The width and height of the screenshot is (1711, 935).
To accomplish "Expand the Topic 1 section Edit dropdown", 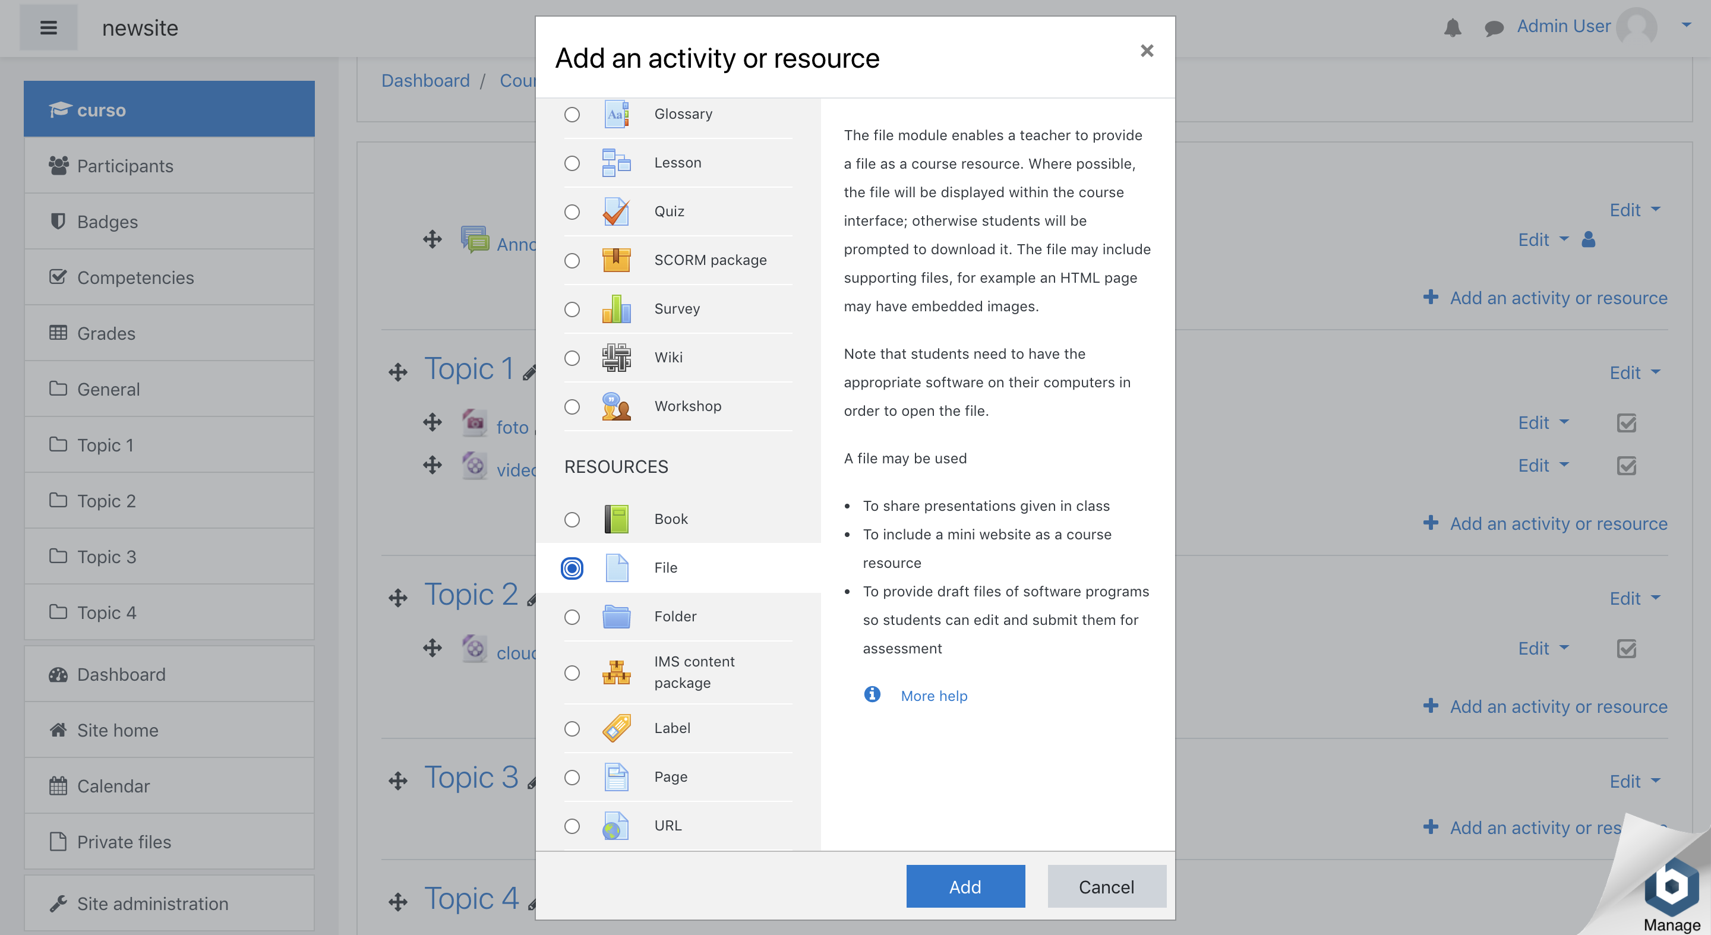I will 1634,372.
